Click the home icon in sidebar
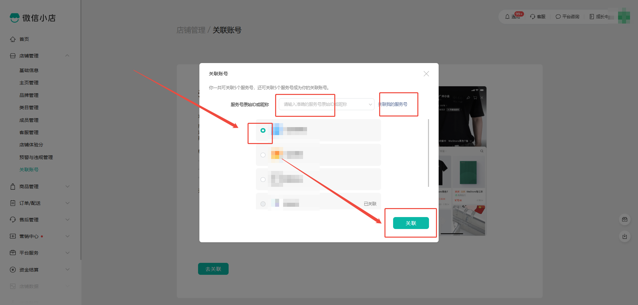Viewport: 638px width, 305px height. tap(13, 39)
